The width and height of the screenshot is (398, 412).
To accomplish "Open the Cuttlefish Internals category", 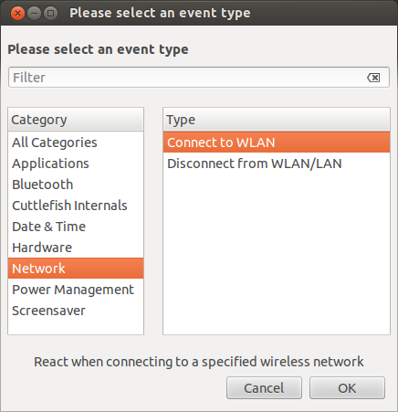I will (76, 206).
